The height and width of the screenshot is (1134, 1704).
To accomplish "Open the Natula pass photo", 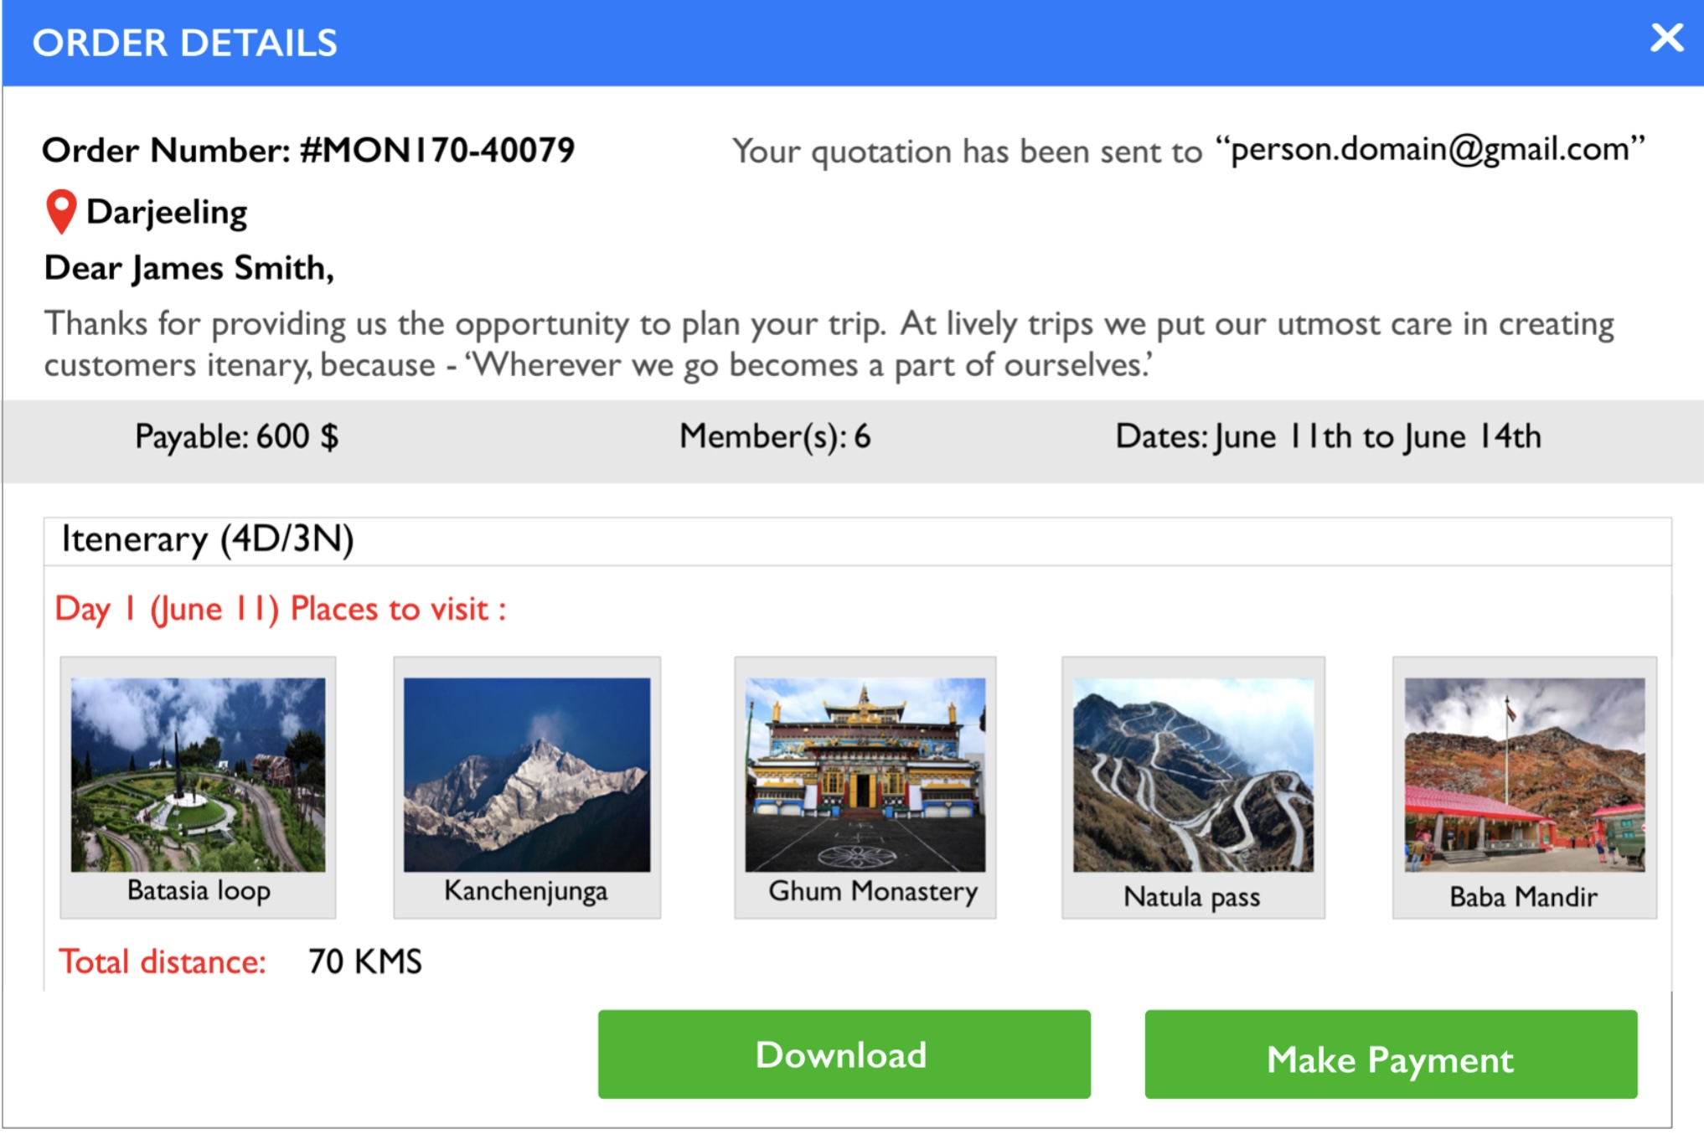I will pyautogui.click(x=1194, y=775).
